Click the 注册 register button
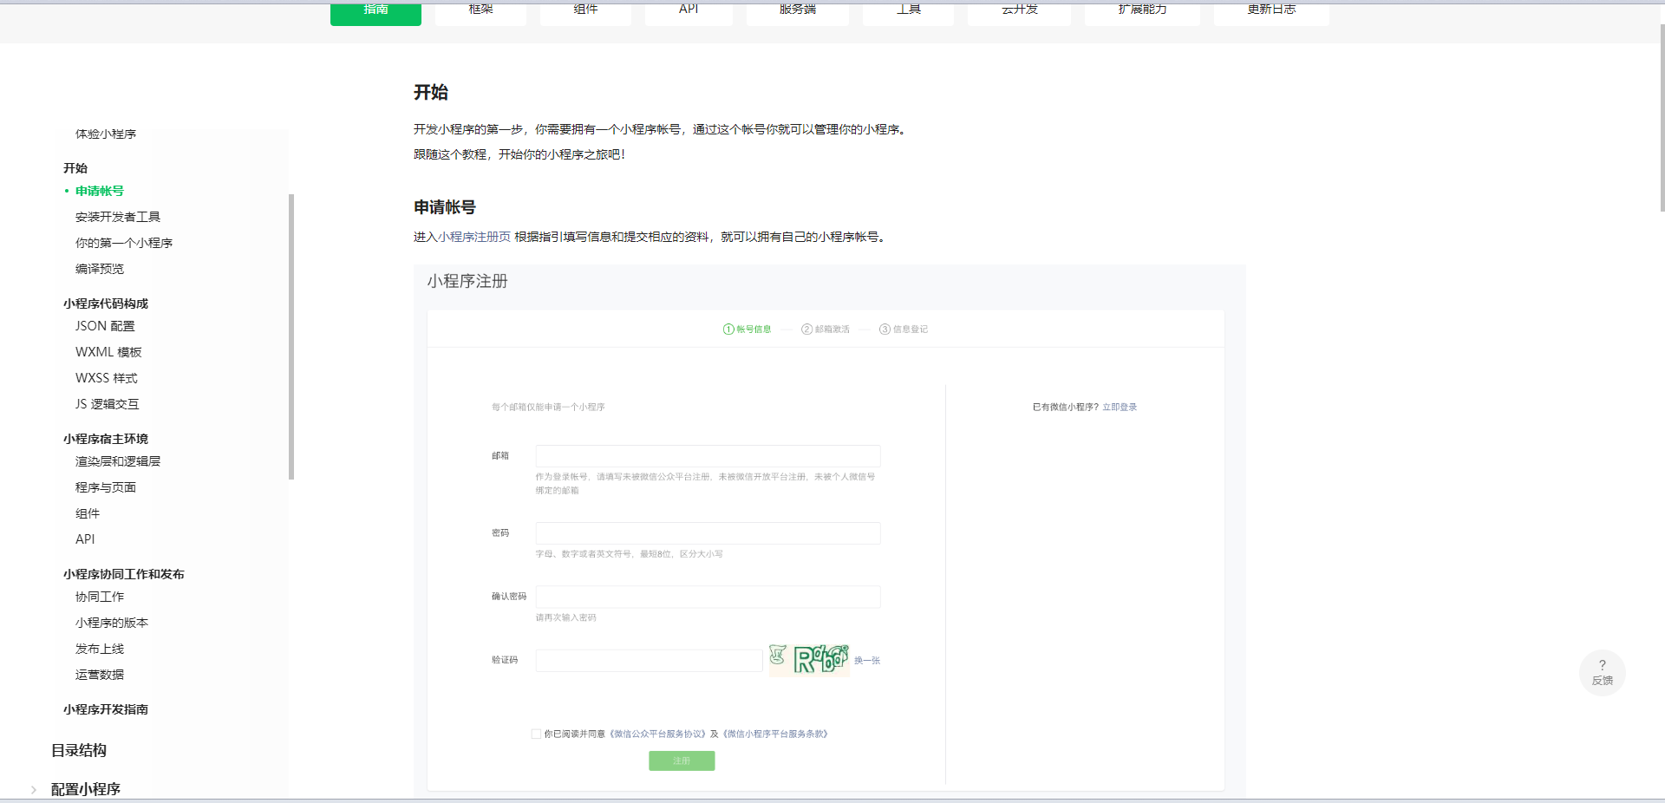The image size is (1665, 803). tap(682, 761)
